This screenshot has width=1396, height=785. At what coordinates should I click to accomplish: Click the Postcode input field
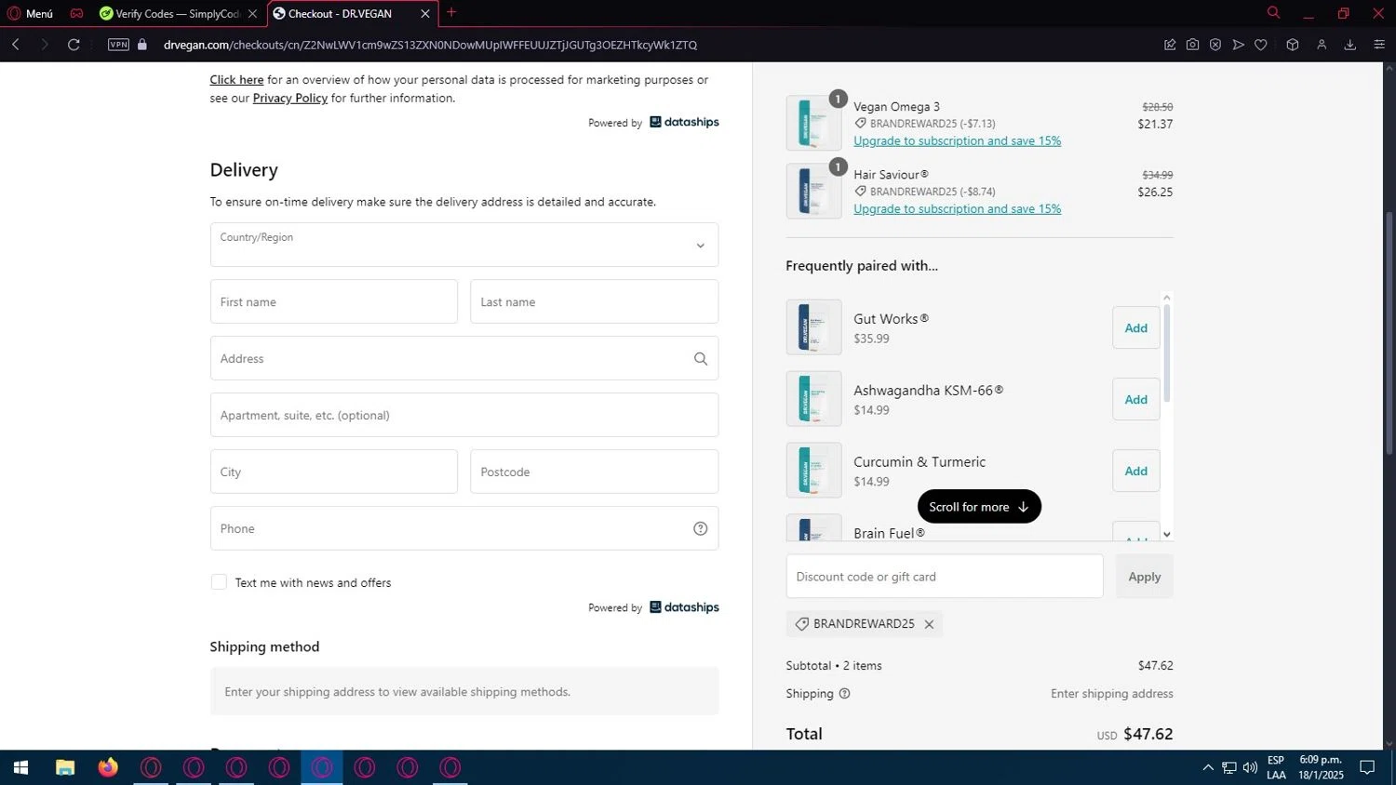[594, 472]
